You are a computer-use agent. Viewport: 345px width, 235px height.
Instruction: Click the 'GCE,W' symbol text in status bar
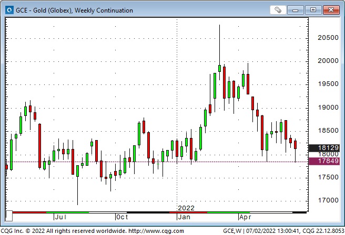[x=232, y=231]
